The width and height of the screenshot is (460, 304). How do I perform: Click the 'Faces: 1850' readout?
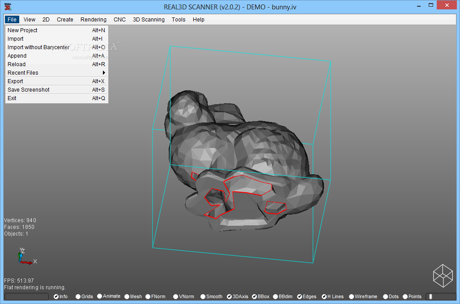pos(19,227)
